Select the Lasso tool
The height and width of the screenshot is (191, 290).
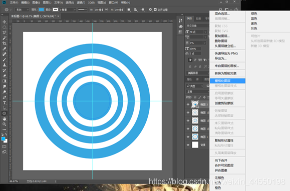(4, 32)
